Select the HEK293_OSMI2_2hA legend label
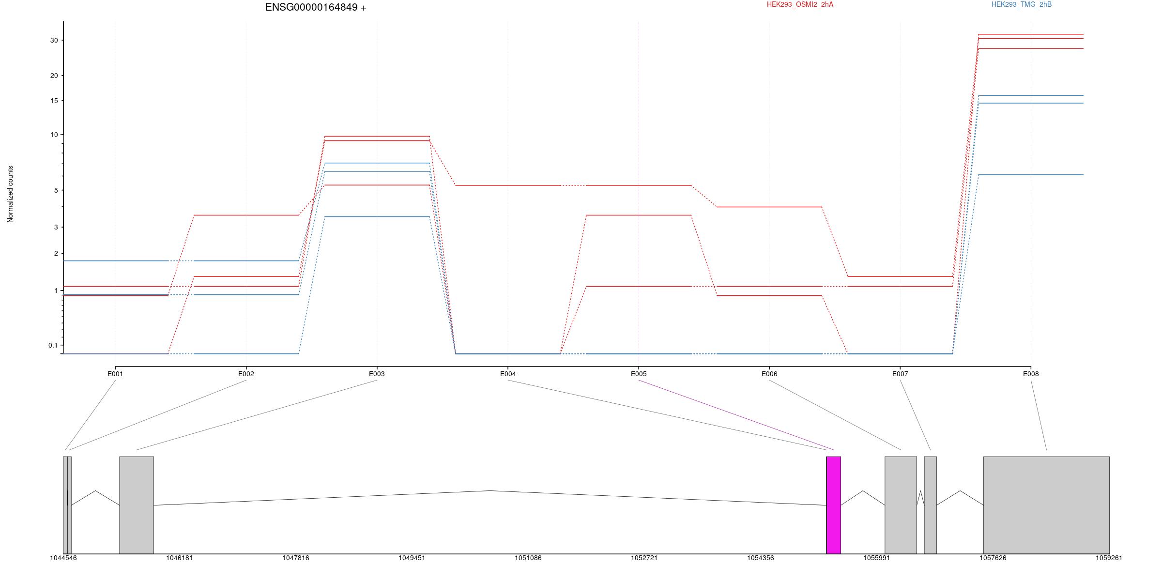This screenshot has width=1162, height=581. [800, 4]
